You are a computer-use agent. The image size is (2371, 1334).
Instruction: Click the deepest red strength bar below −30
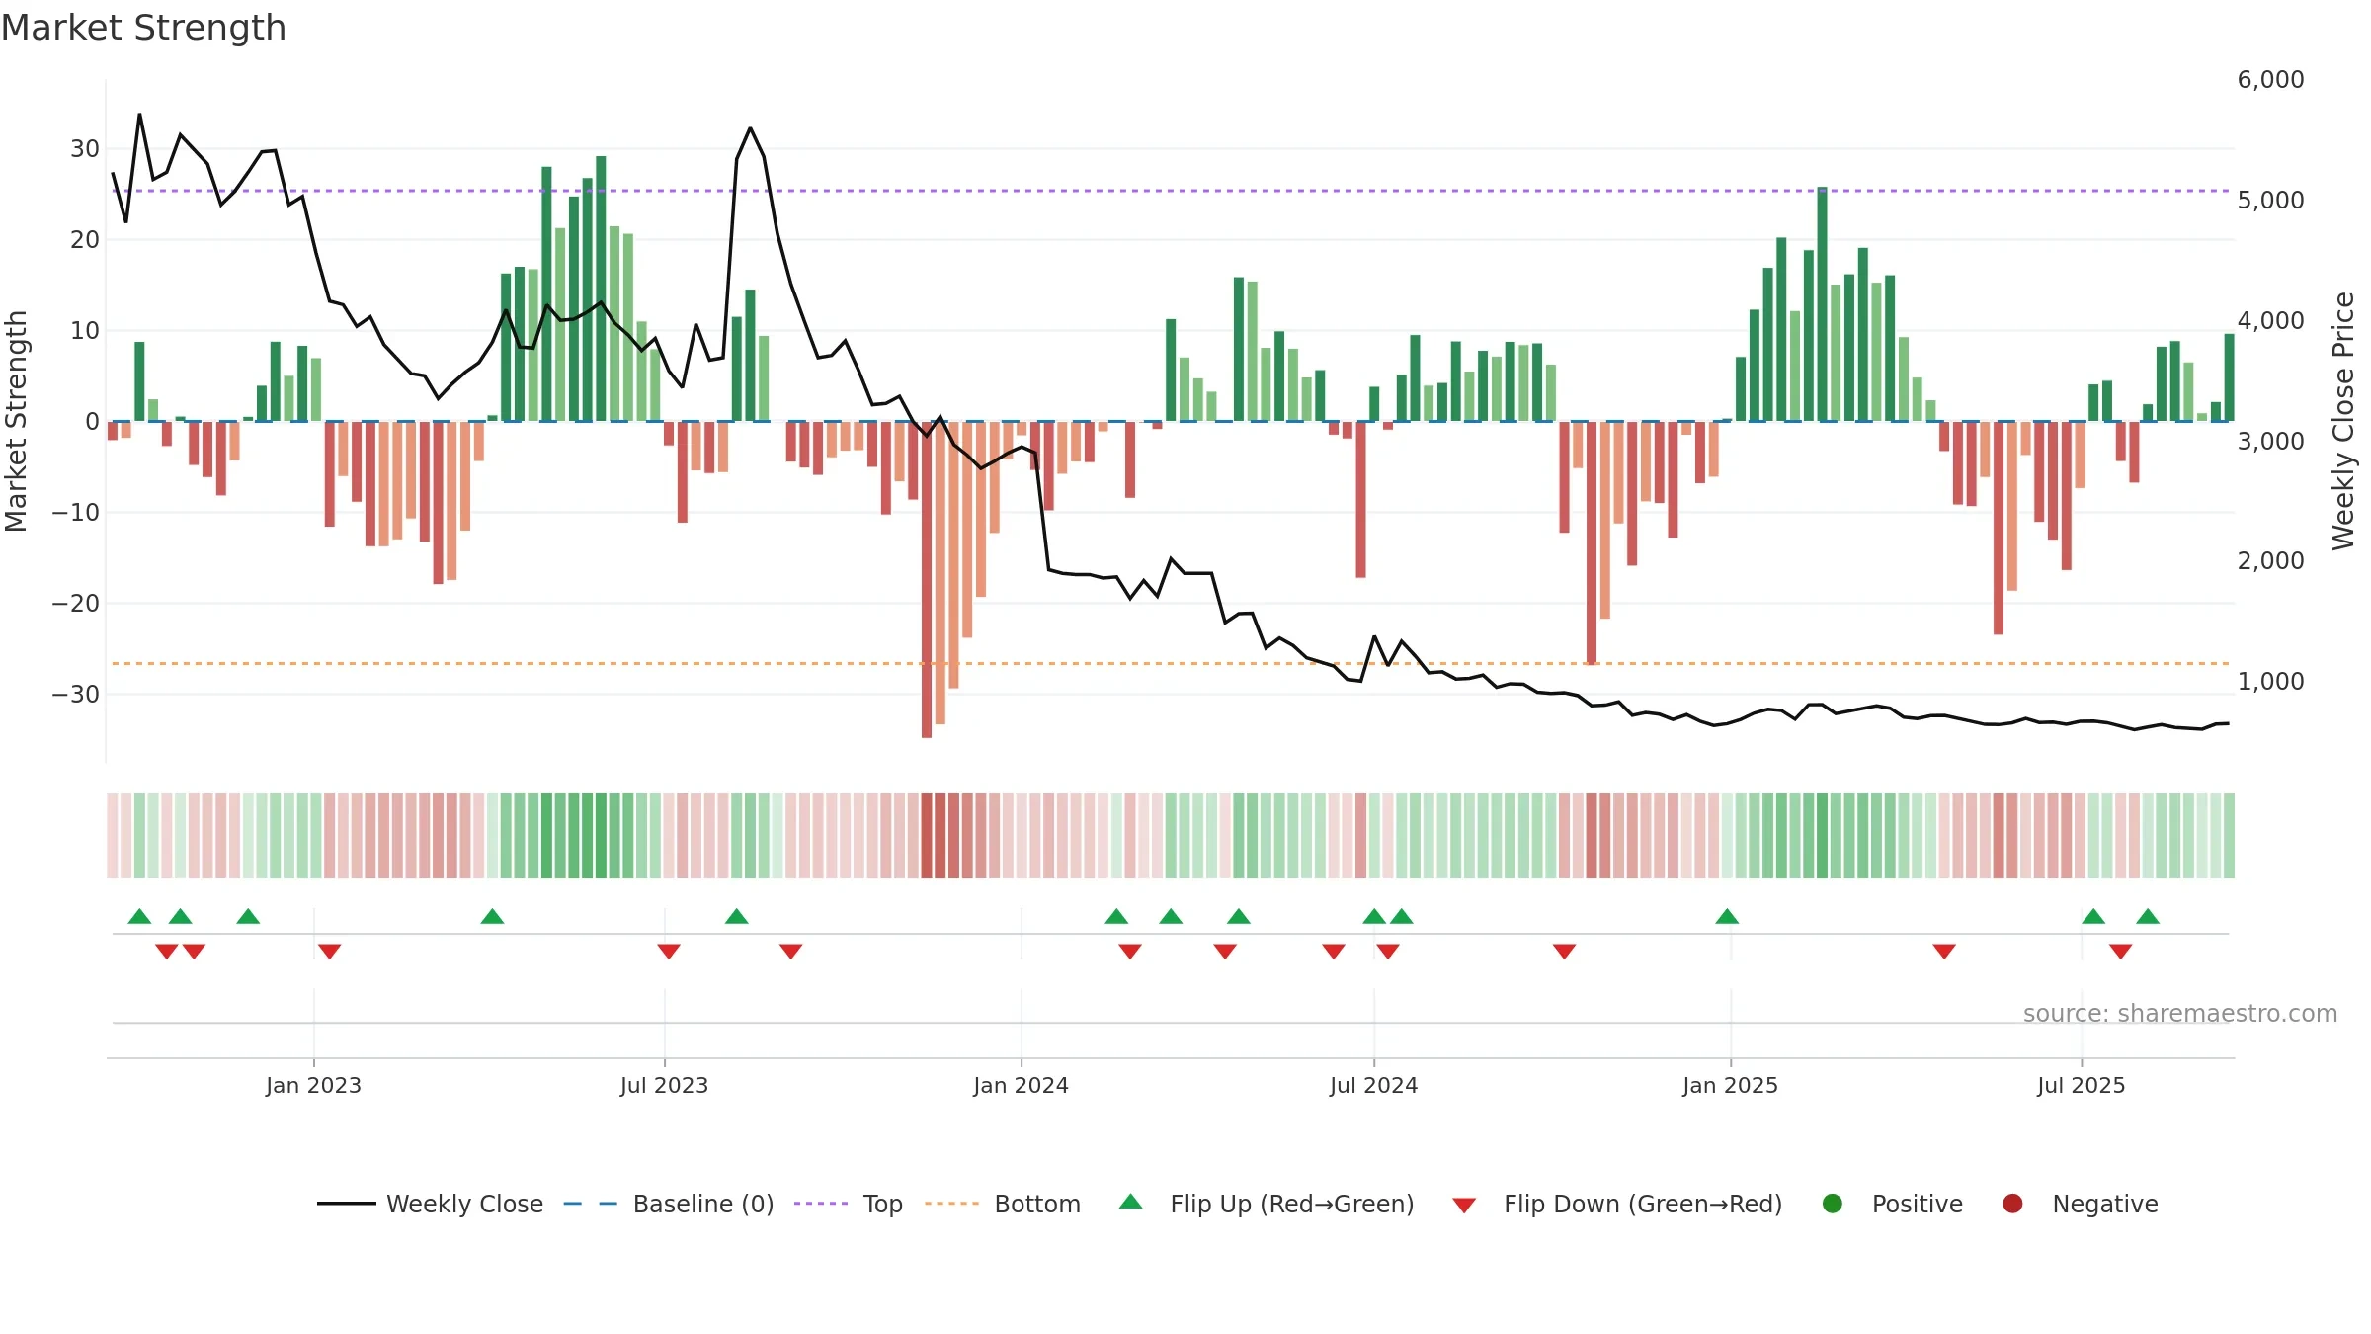tap(927, 580)
